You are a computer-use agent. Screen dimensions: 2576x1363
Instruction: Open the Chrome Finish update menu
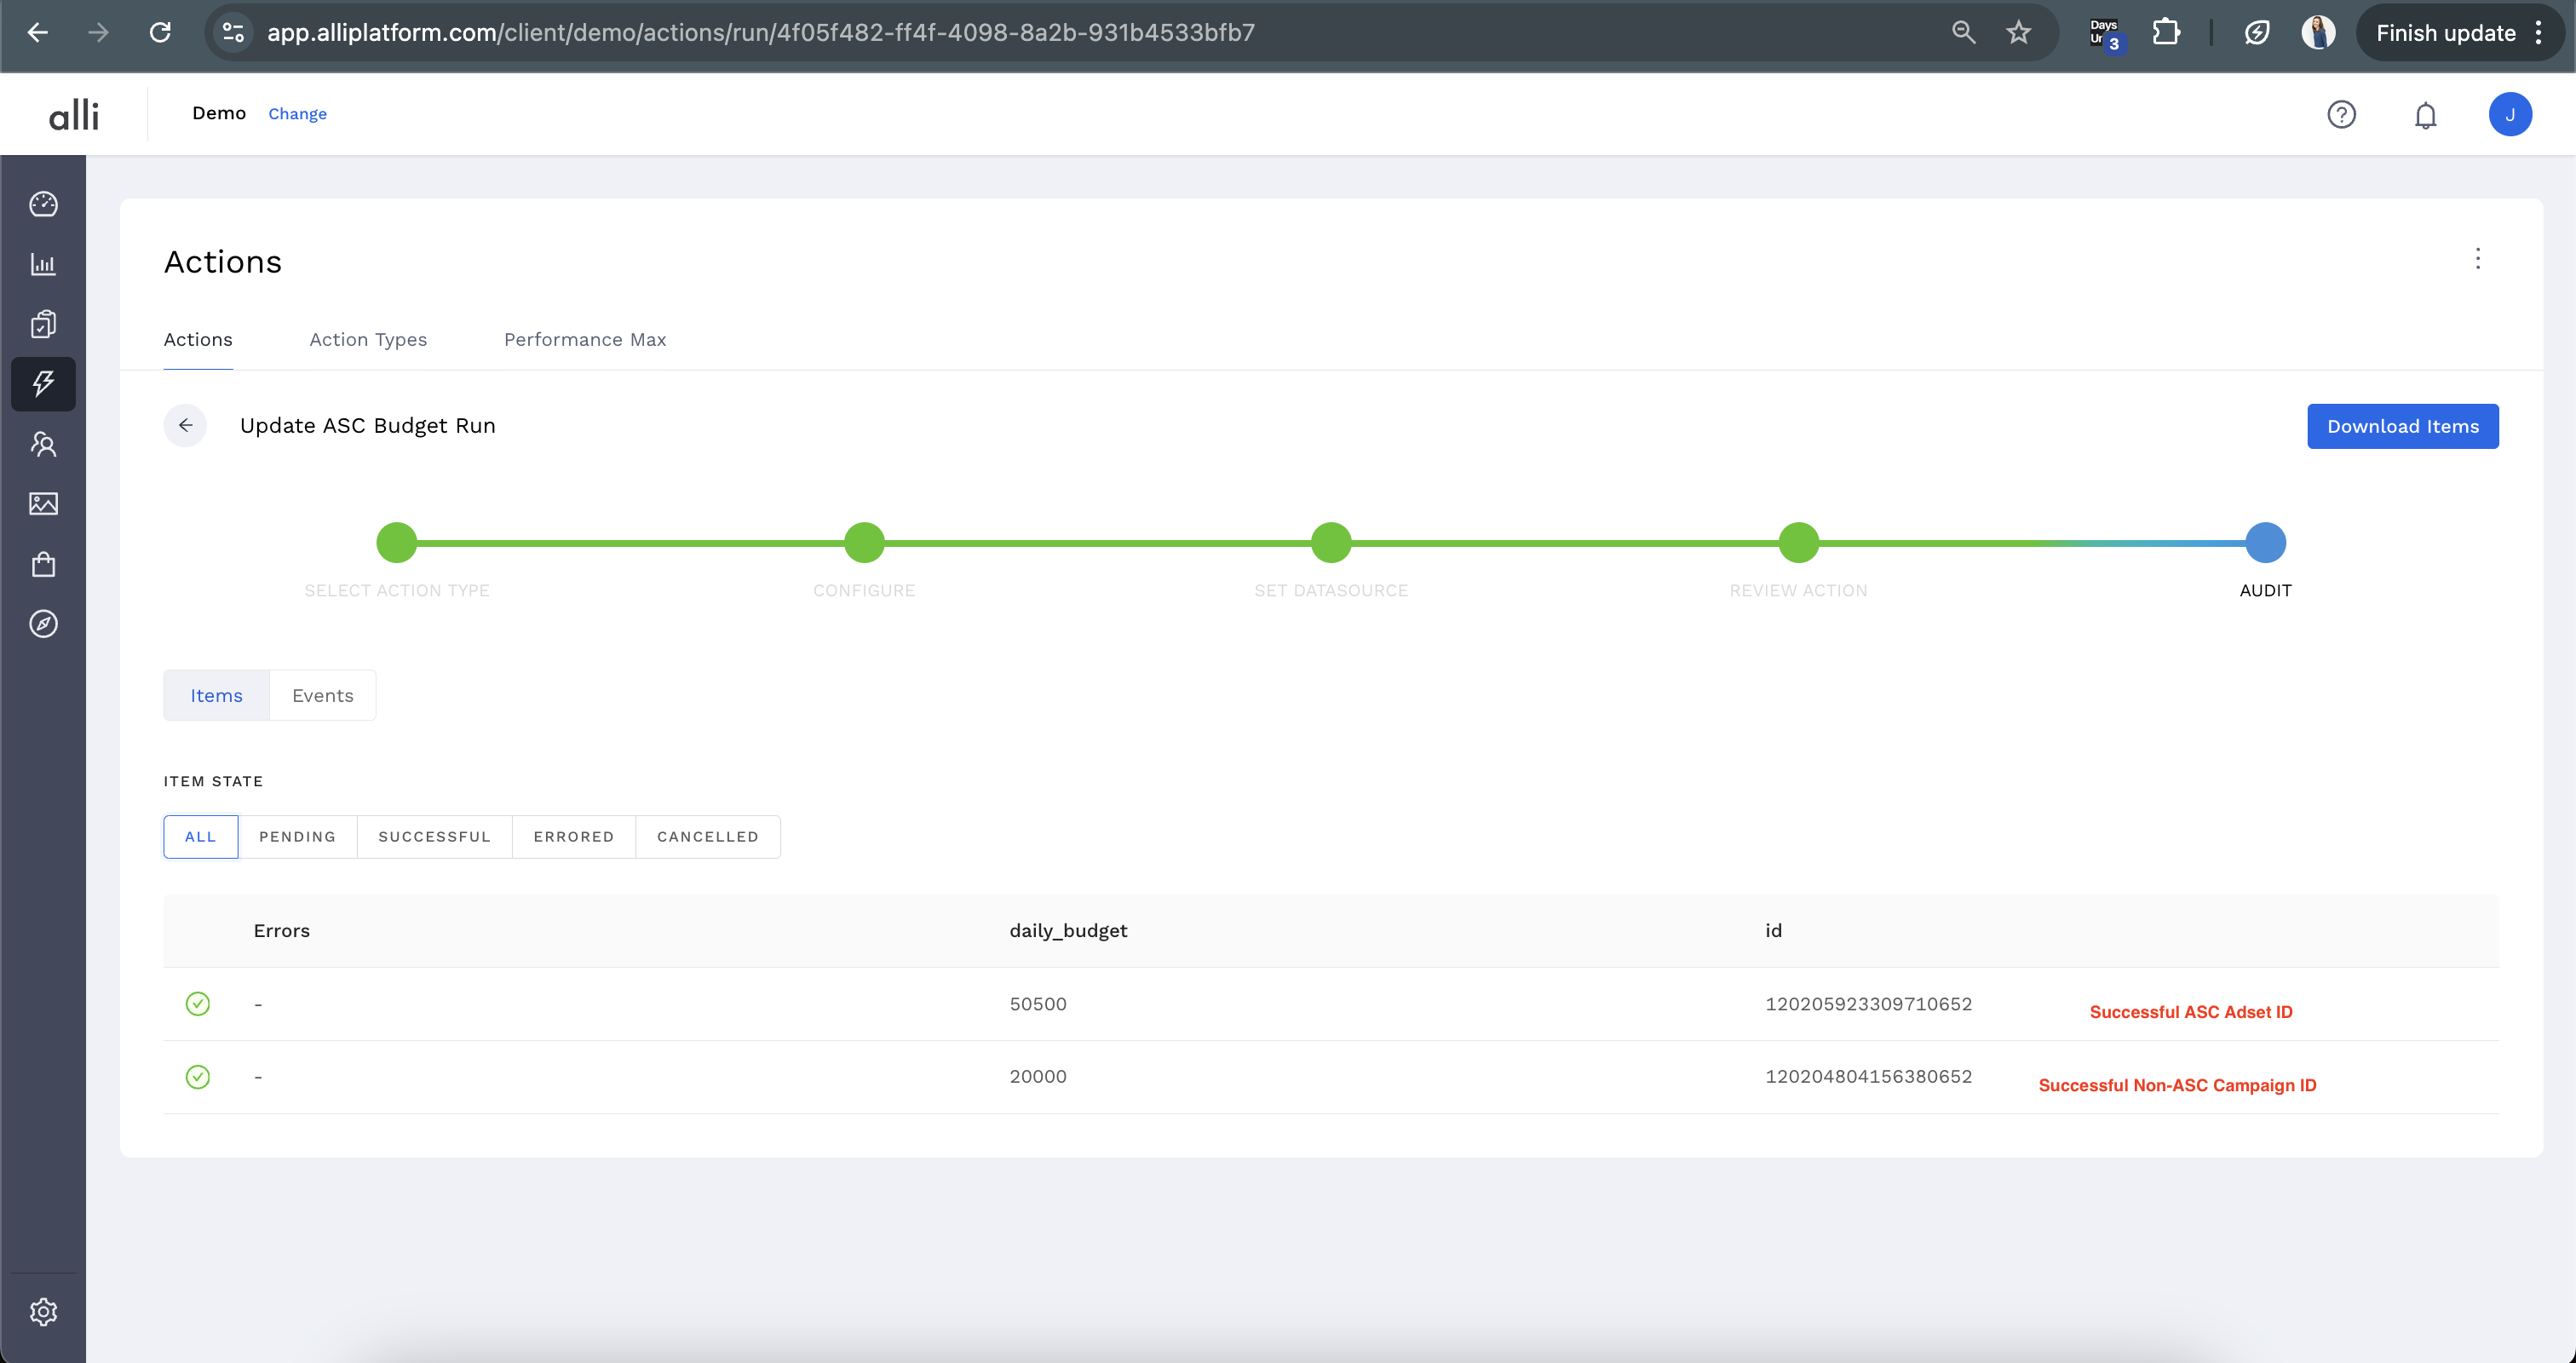click(x=2459, y=33)
